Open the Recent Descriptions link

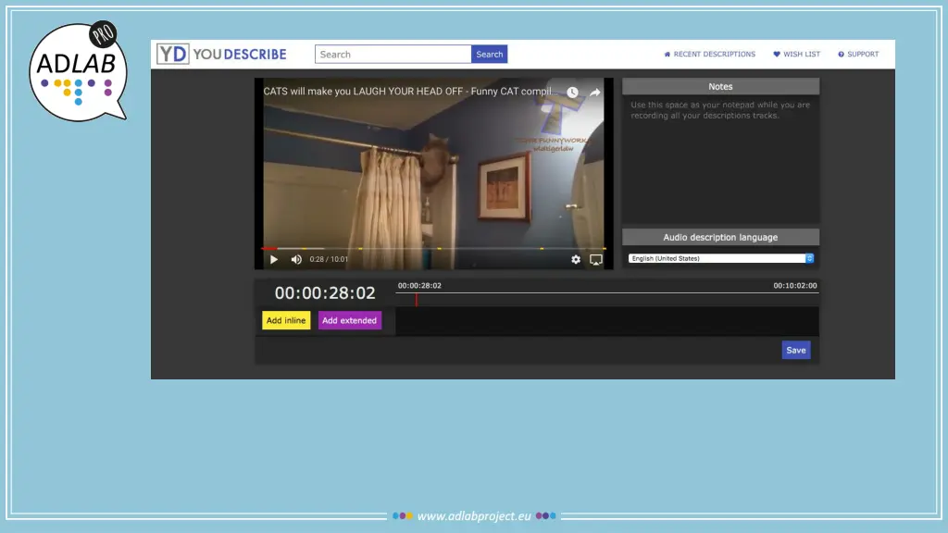(710, 54)
